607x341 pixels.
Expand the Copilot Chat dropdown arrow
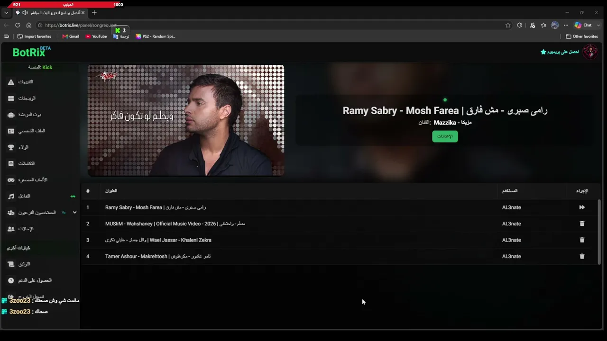[598, 25]
